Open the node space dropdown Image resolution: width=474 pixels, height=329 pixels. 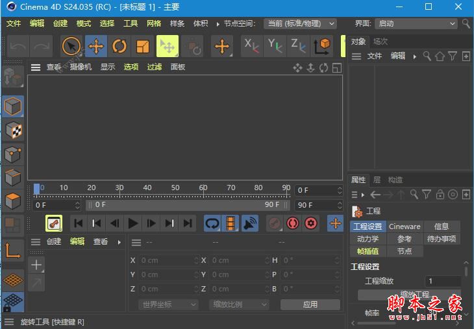coord(300,23)
